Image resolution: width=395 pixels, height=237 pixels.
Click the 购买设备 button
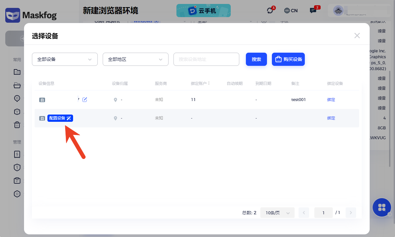click(x=288, y=59)
